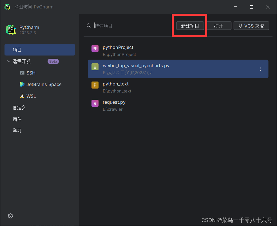Collapse the Remote Development (远程开发) chevron
The image size is (277, 226).
point(9,61)
